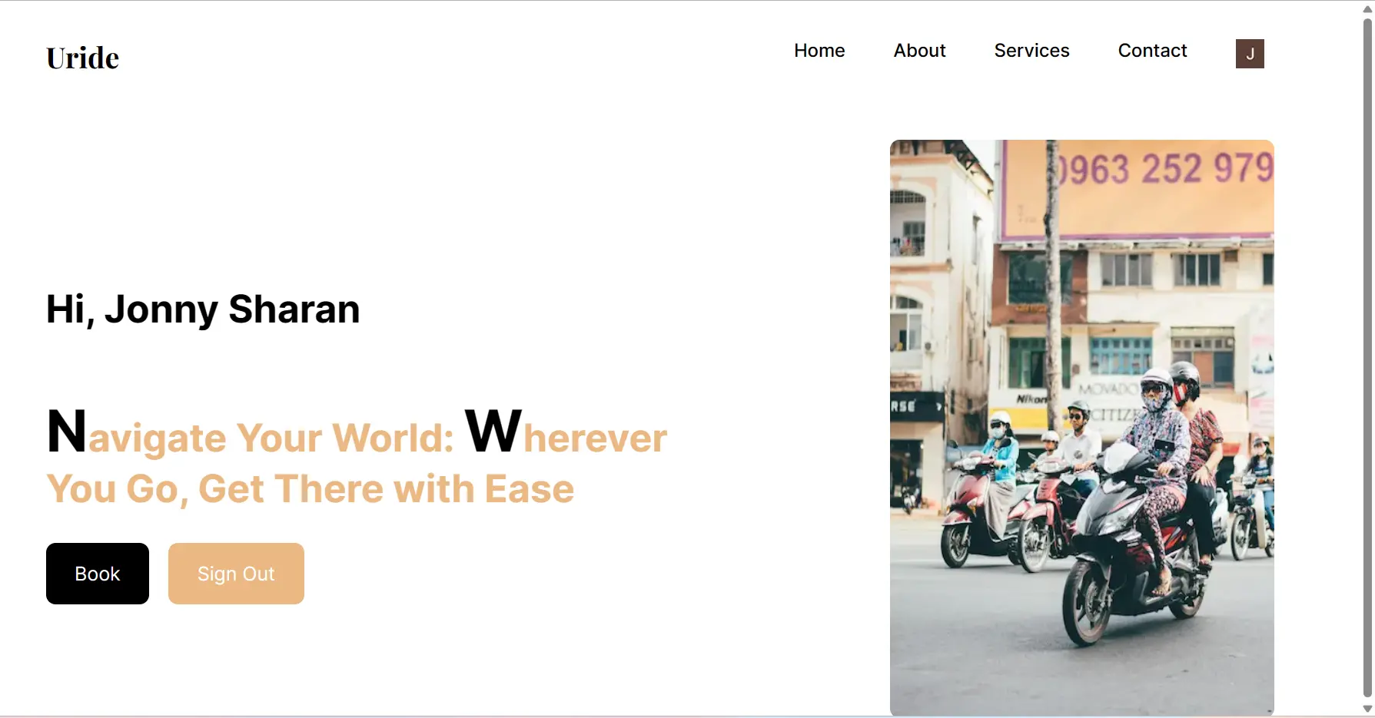This screenshot has height=718, width=1375.
Task: Open the J user avatar
Action: 1250,54
